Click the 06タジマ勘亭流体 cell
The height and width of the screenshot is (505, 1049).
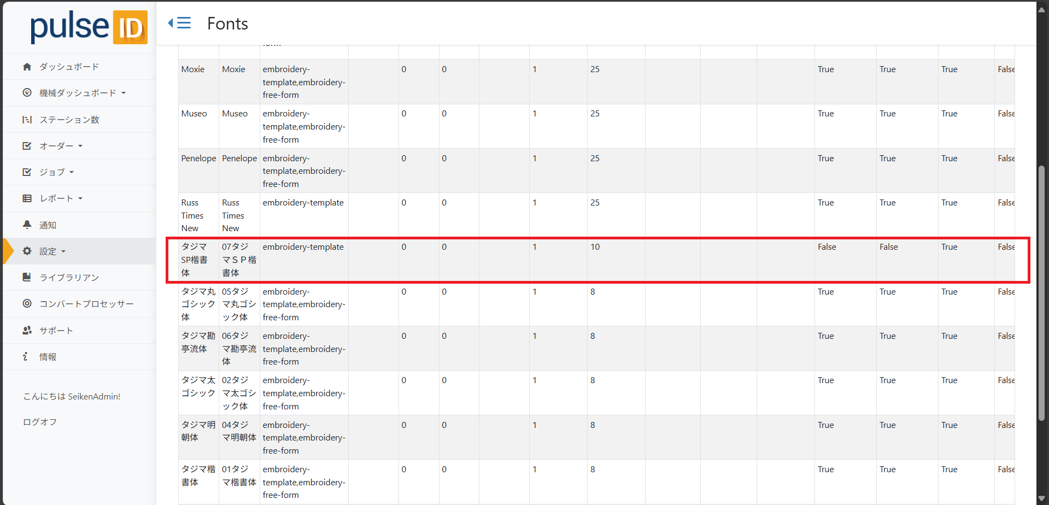[239, 348]
